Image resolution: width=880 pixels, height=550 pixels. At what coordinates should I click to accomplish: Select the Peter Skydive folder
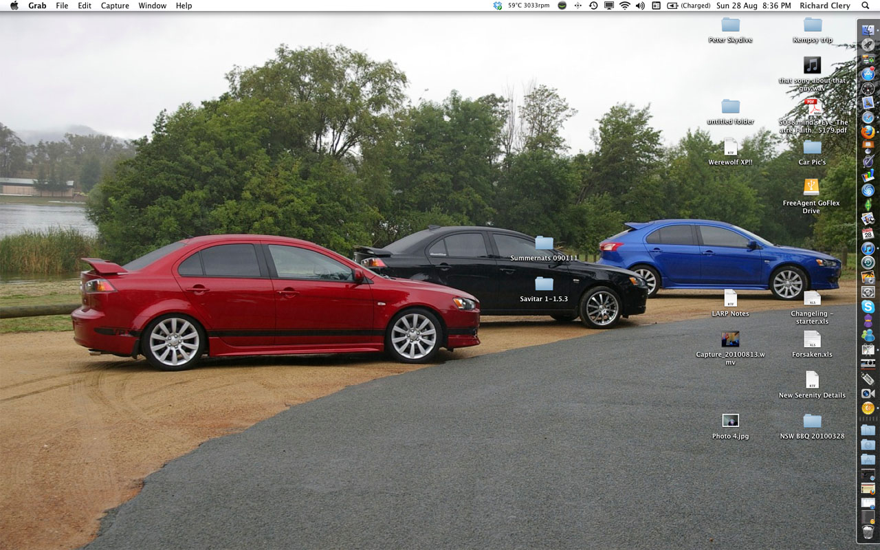click(x=730, y=25)
